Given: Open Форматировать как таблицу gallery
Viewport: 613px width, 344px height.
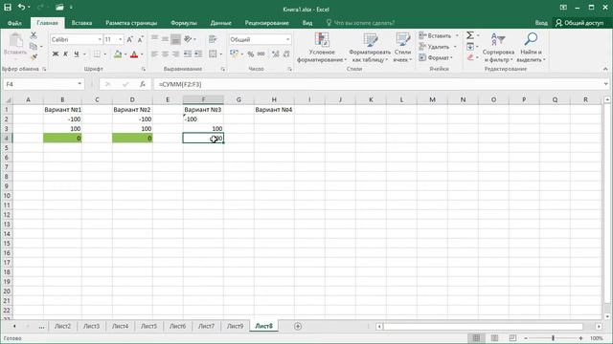Looking at the screenshot, I should [x=370, y=48].
